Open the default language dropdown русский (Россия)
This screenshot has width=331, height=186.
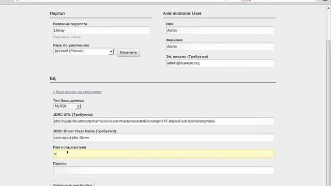click(83, 51)
